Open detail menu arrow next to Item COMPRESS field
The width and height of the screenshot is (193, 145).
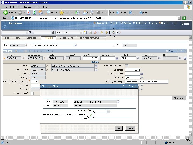pos(26,45)
